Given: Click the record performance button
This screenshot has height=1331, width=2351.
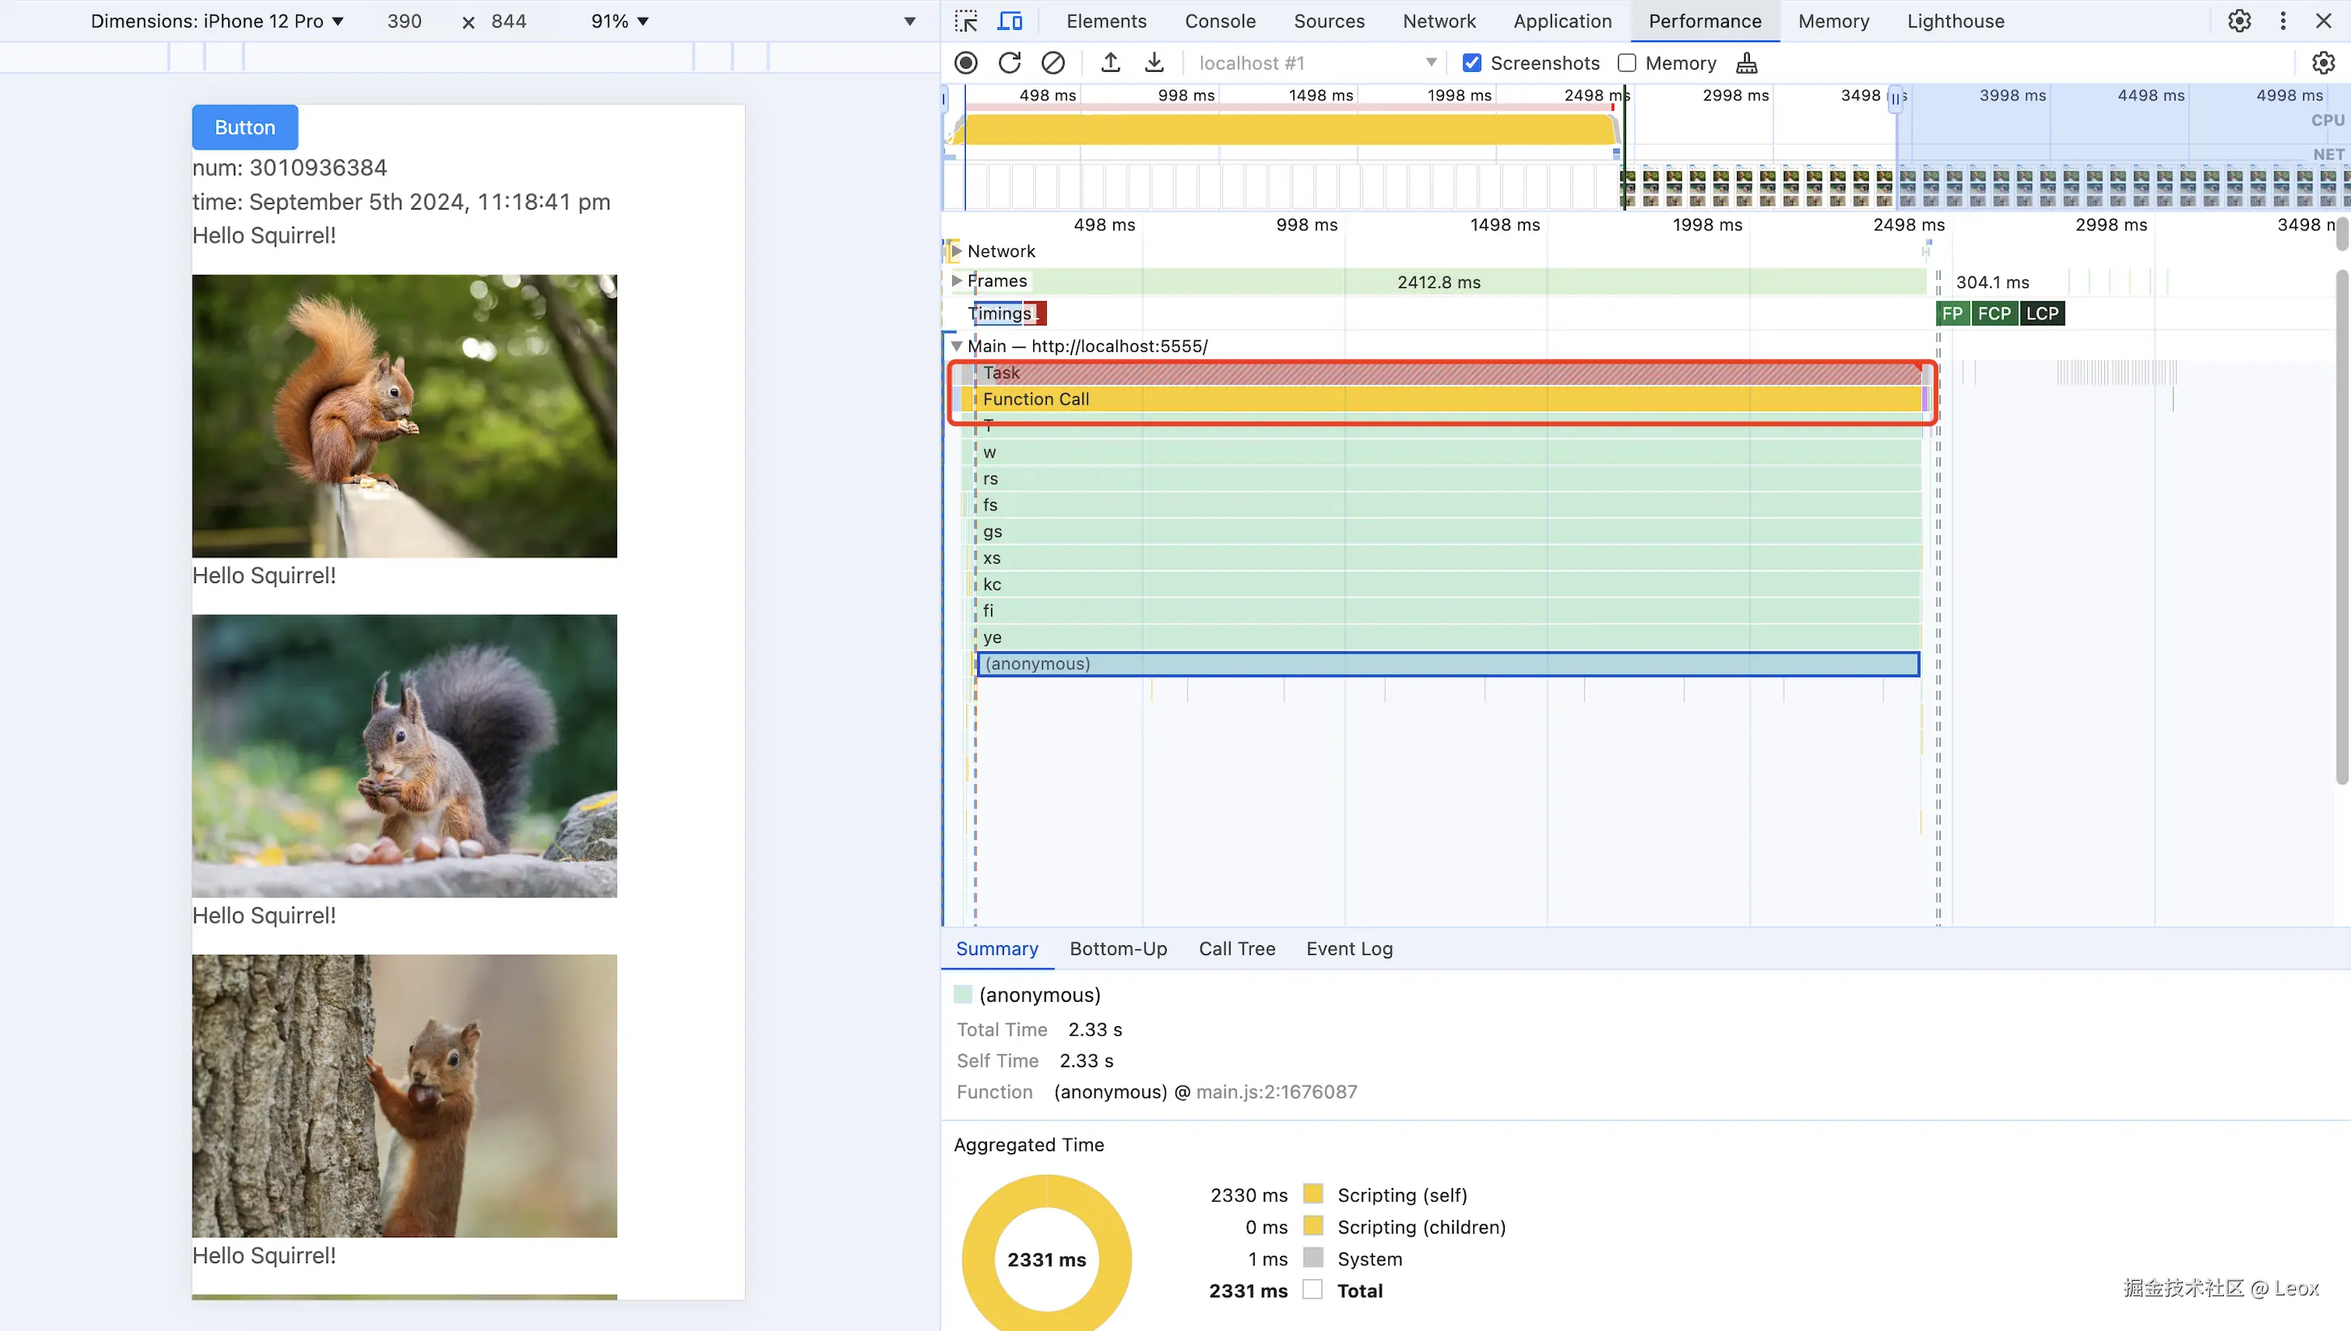Looking at the screenshot, I should (x=966, y=63).
